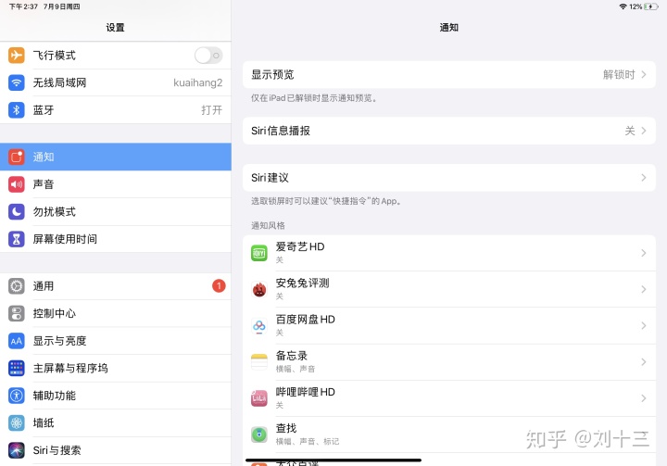Tap the red 通知 notifications icon

16,157
